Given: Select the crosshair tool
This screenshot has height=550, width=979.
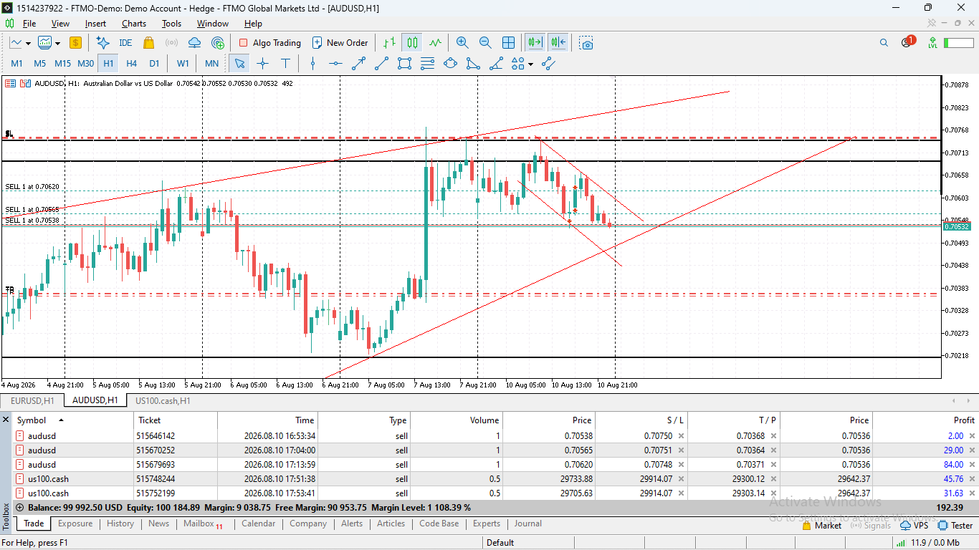Looking at the screenshot, I should 262,63.
